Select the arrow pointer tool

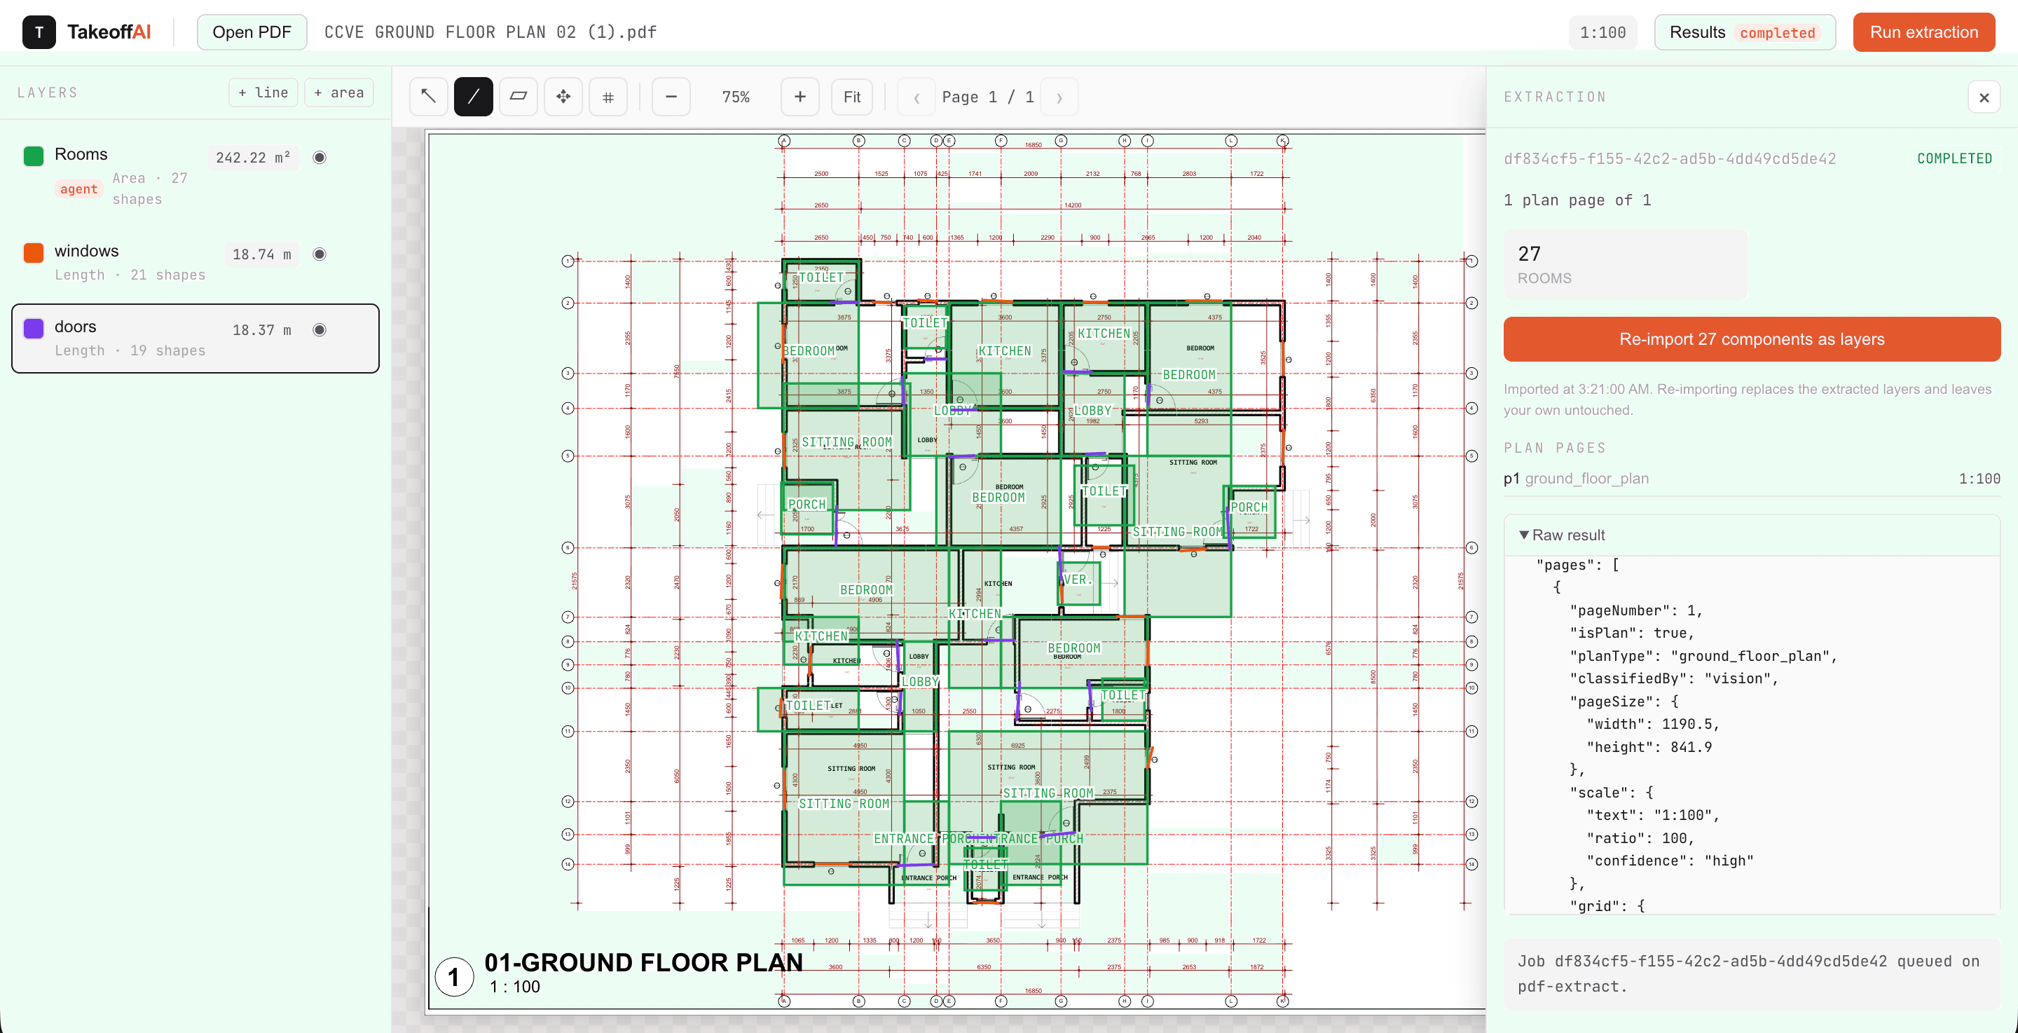pyautogui.click(x=429, y=97)
